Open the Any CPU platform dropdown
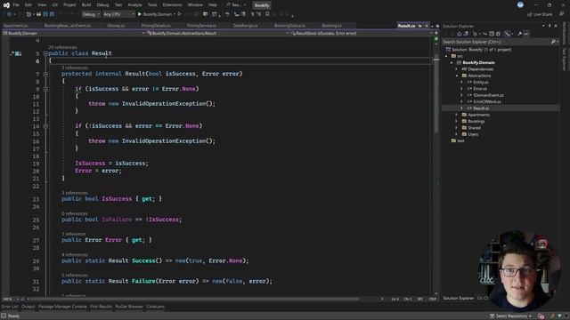The width and height of the screenshot is (570, 320). click(118, 14)
